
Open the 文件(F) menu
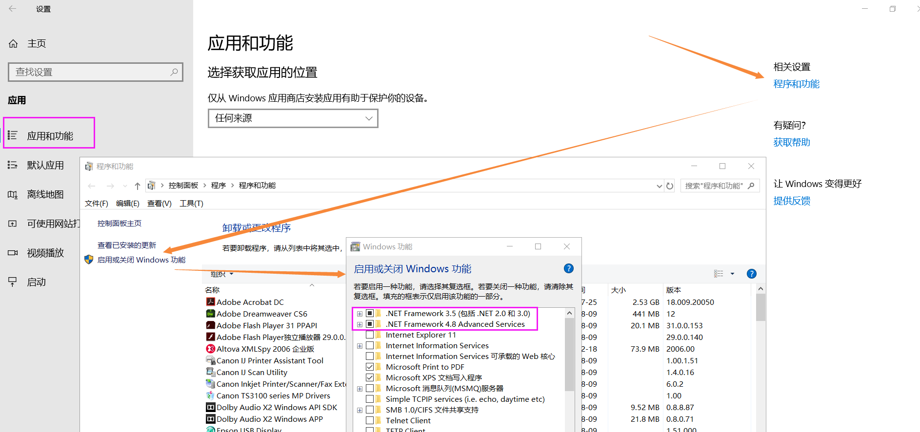point(96,204)
